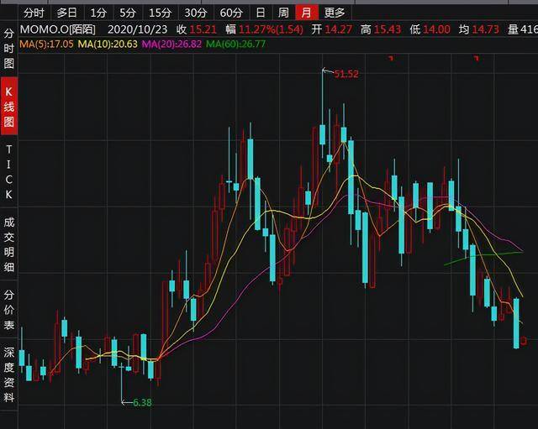Switch to the 日 daily chart
The height and width of the screenshot is (429, 538).
(261, 13)
